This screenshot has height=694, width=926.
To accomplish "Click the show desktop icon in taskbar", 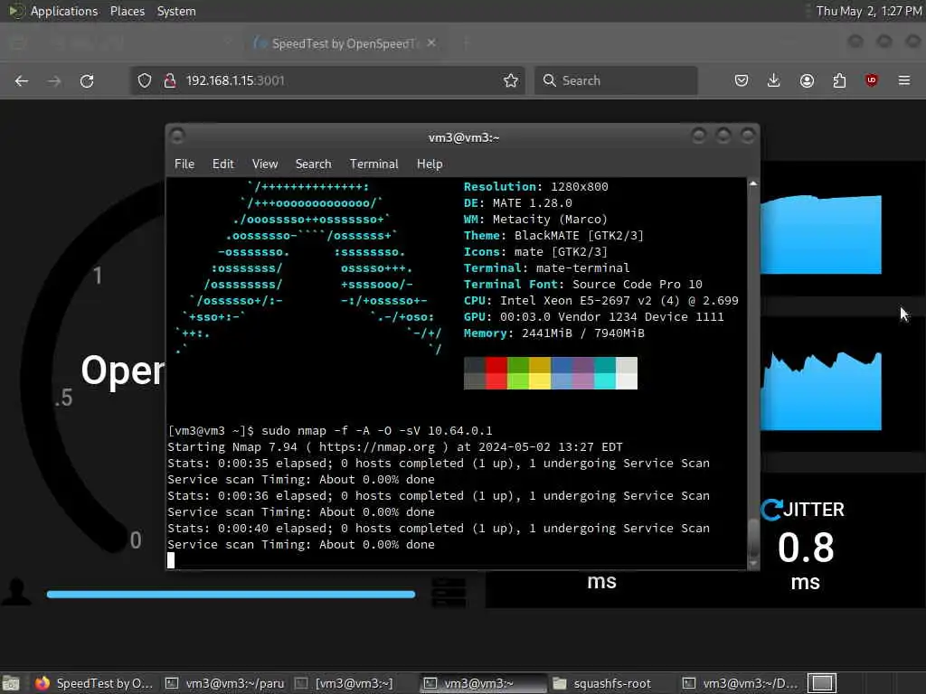I will point(11,683).
